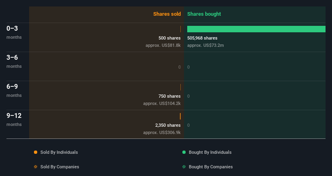Screen dimensions: 332x176
Task: Click the 9–12 months row label
Action: 14,119
